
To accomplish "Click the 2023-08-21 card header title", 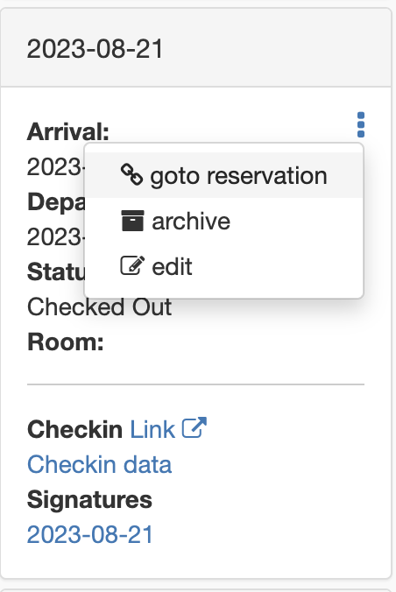I will (95, 49).
